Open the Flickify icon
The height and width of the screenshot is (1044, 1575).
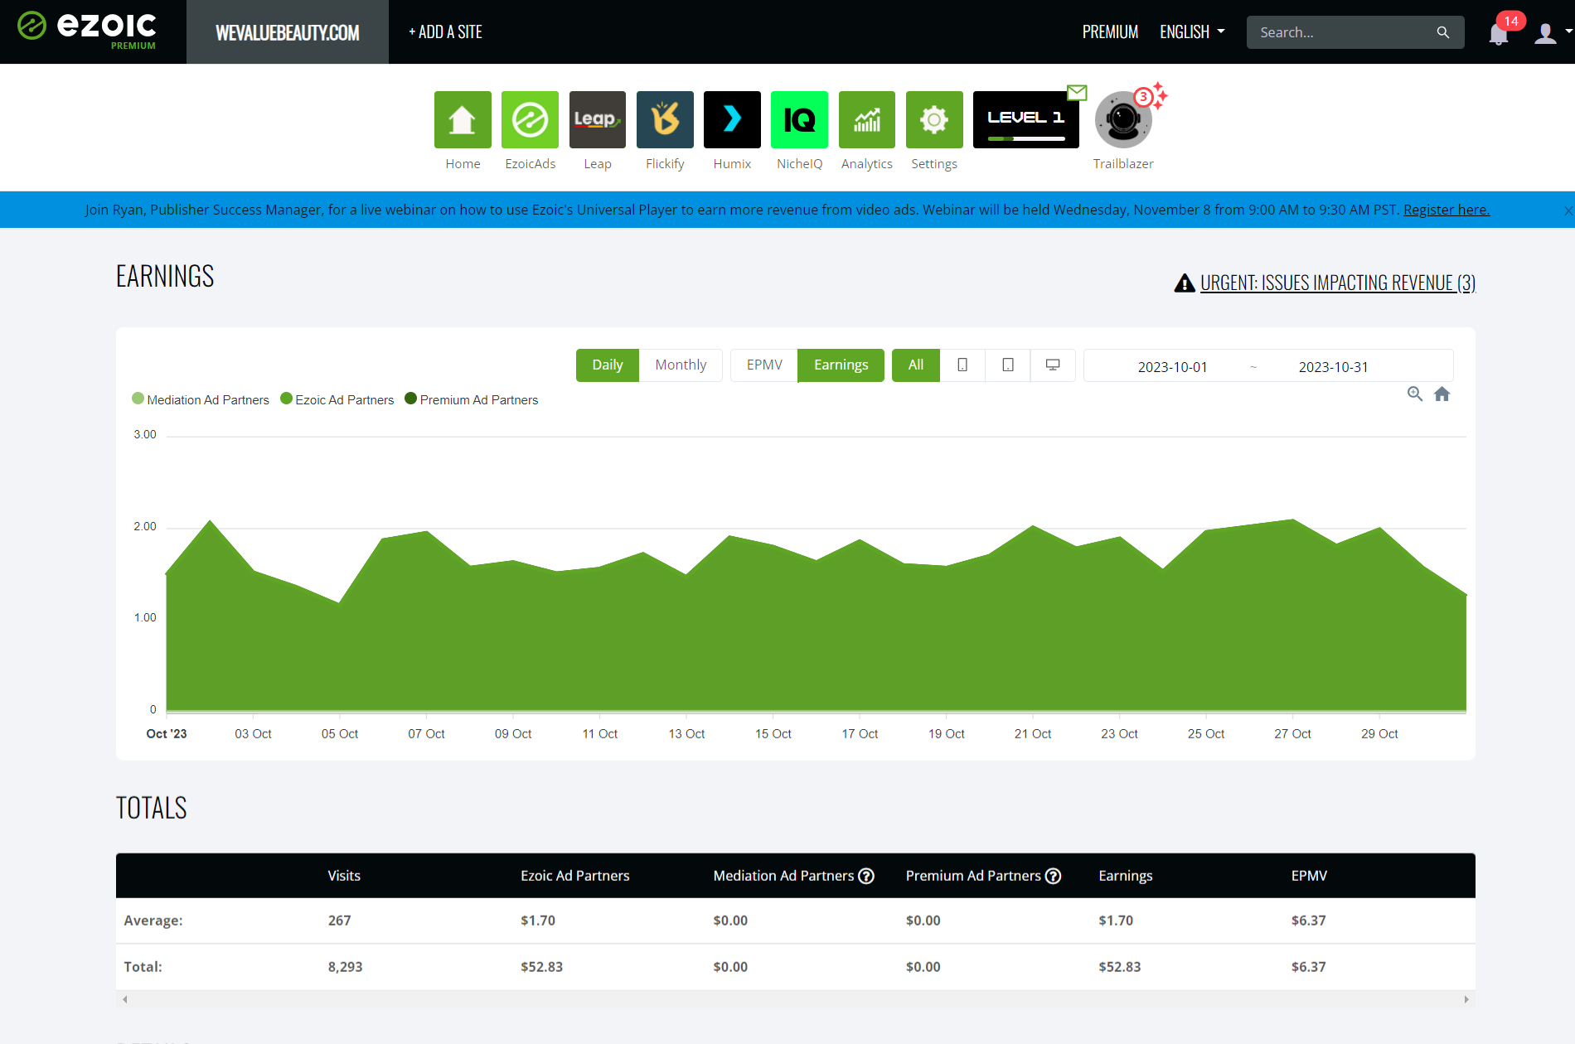tap(665, 120)
